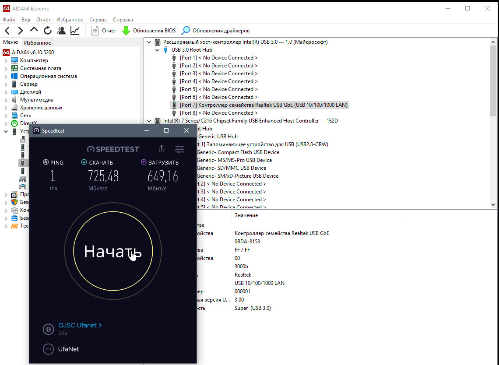Viewport: 499px width, 365px height.
Task: Click the Back navigation arrow in toolbar
Action: pos(7,31)
